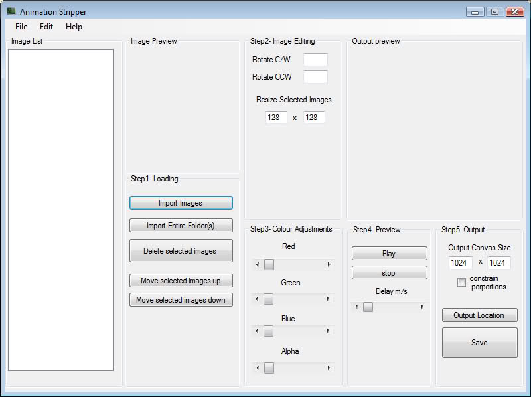
Task: Click the resize width field showing 128
Action: pos(276,118)
